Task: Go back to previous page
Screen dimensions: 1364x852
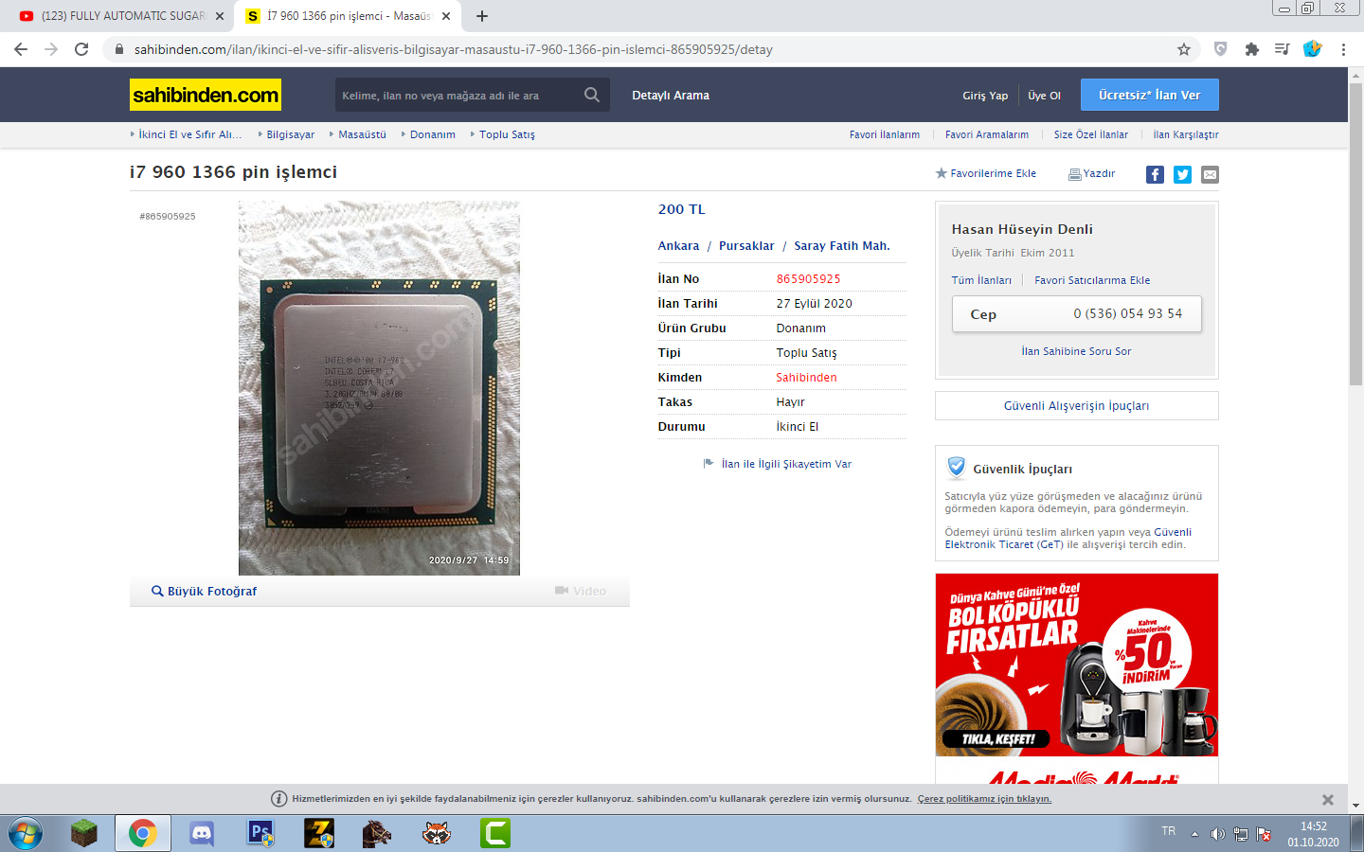Action: (21, 49)
